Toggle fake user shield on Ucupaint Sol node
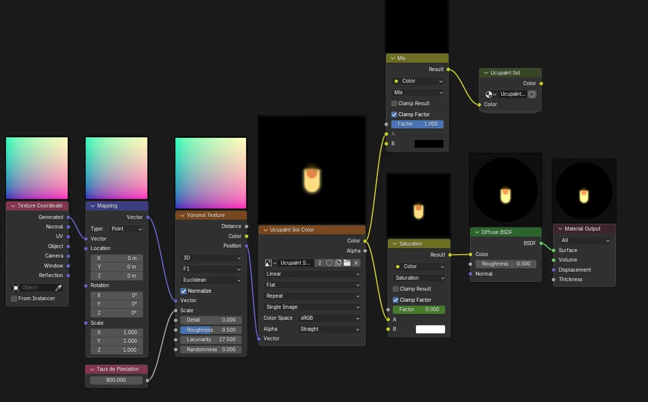 (x=532, y=94)
